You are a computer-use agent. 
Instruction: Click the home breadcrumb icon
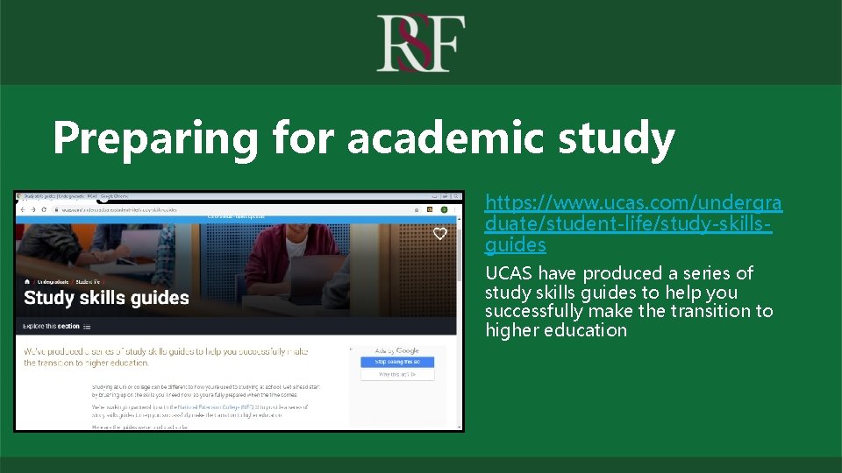(27, 281)
